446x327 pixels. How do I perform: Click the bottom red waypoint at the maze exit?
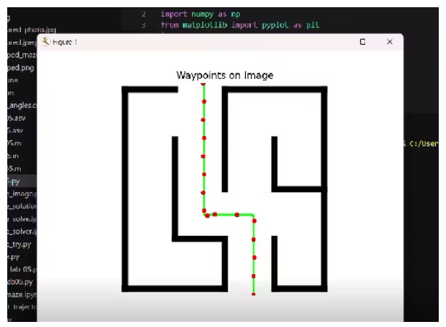(254, 294)
